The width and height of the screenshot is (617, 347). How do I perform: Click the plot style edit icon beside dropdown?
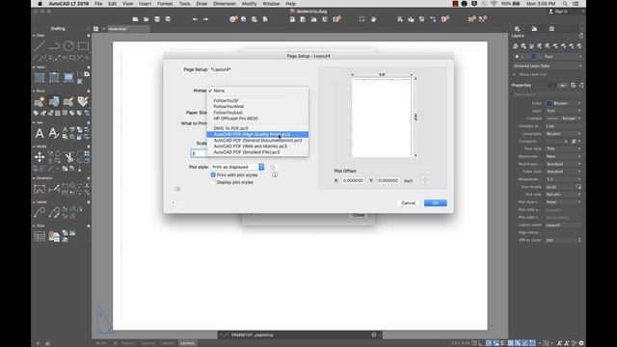272,167
